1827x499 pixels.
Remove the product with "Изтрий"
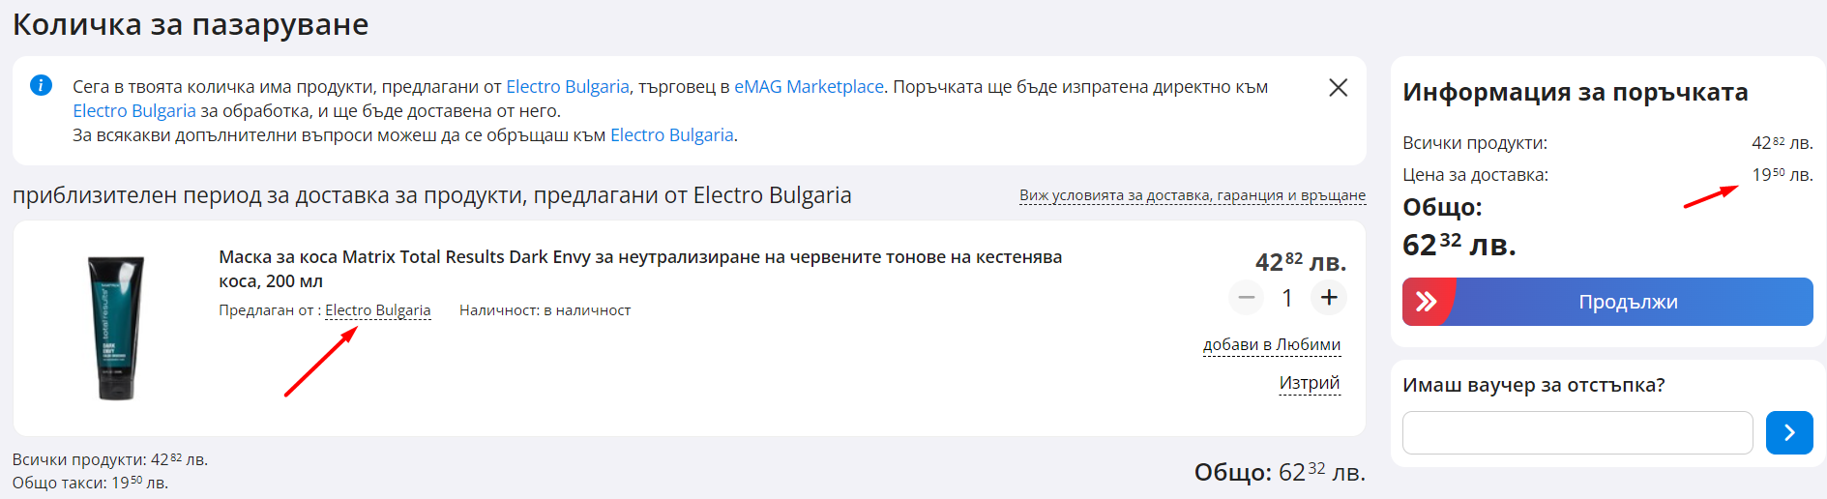click(x=1309, y=383)
